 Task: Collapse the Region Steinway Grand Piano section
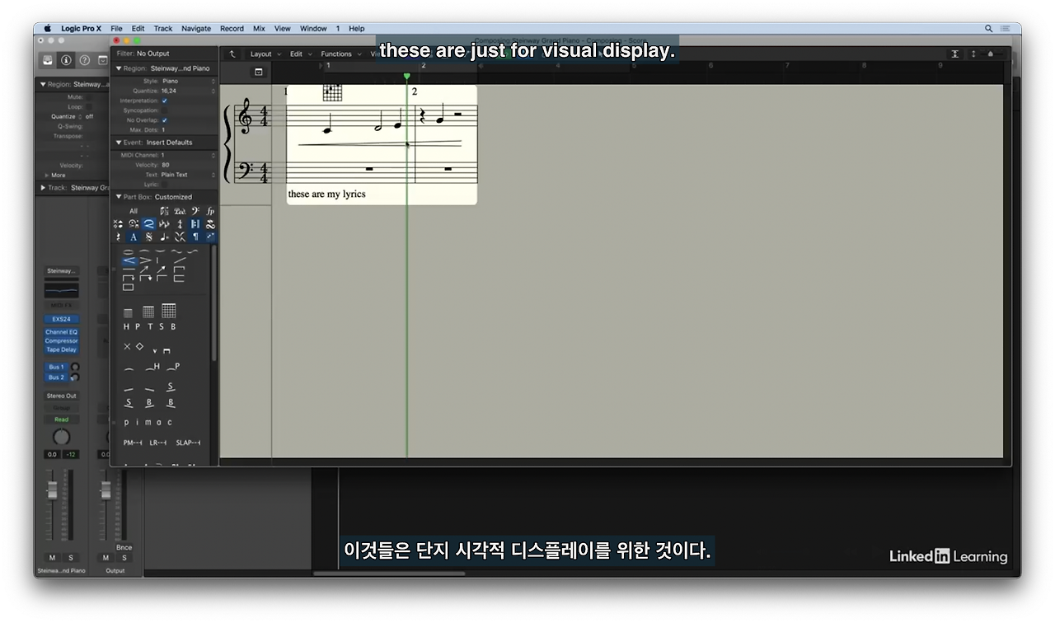click(x=119, y=68)
